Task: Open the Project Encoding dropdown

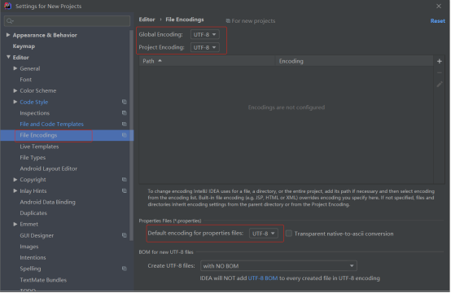Action: click(205, 47)
